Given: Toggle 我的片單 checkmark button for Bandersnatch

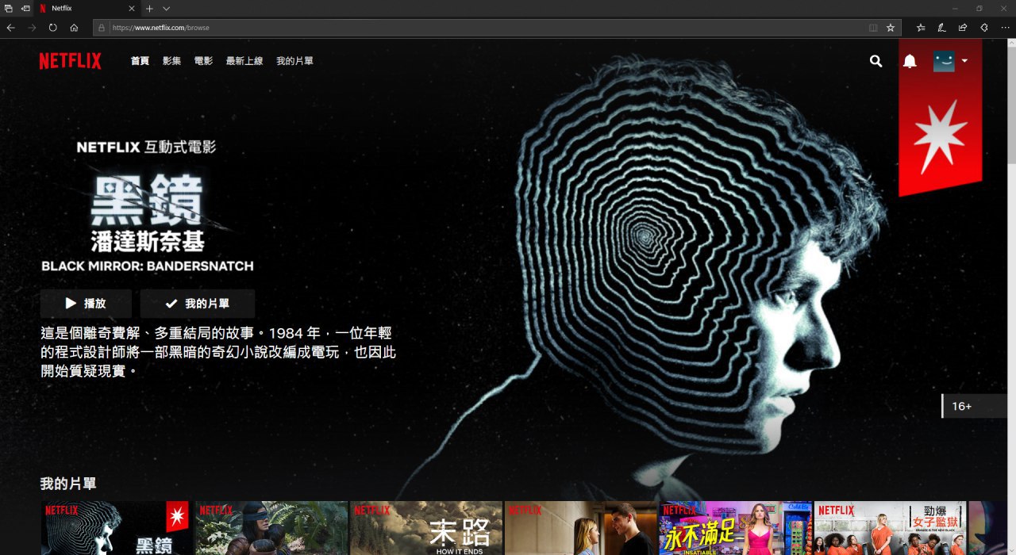Looking at the screenshot, I should click(198, 304).
